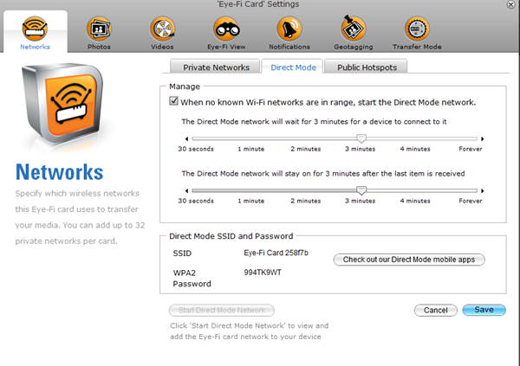Click left arrow of the stay-on slider
This screenshot has height=366, width=520.
pyautogui.click(x=186, y=190)
